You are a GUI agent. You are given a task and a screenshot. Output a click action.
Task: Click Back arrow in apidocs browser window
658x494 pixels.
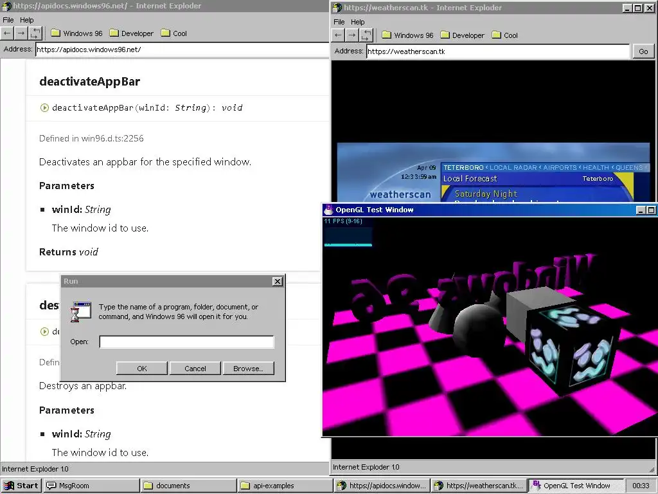[7, 33]
